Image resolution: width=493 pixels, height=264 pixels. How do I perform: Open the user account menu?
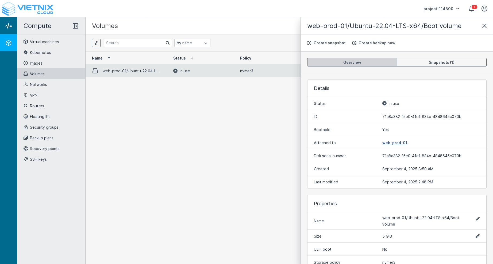[484, 9]
